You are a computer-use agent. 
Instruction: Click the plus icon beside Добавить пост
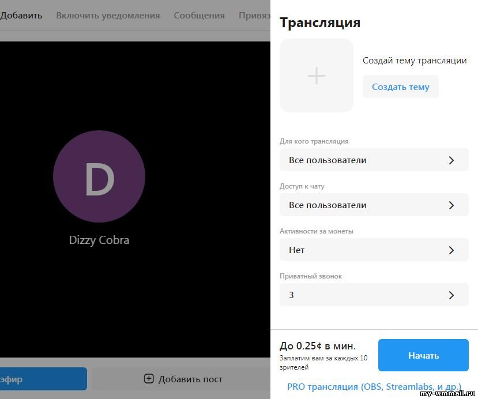tap(149, 379)
